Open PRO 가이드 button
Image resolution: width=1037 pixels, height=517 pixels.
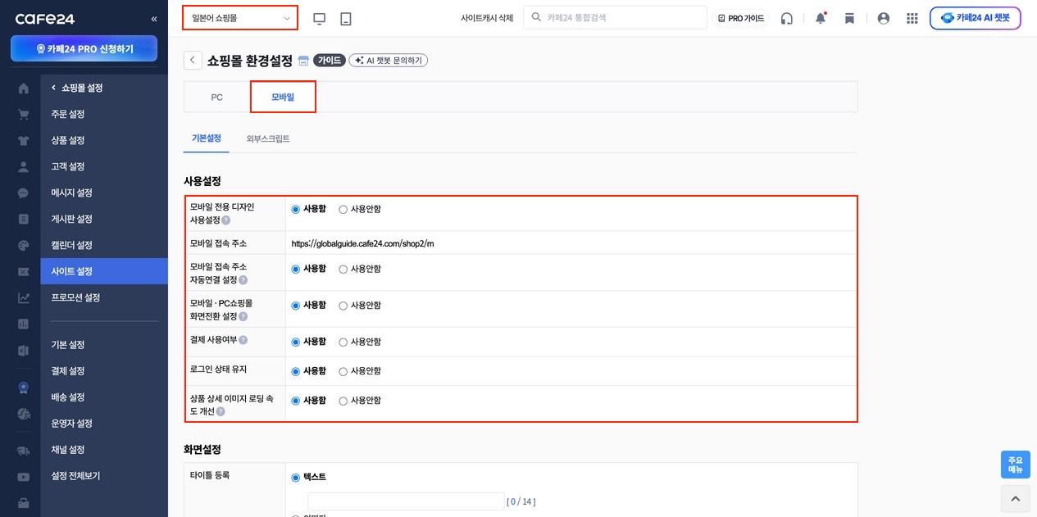point(741,18)
